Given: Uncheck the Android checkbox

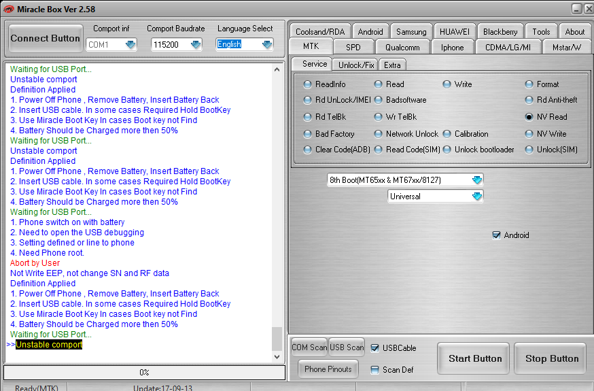Looking at the screenshot, I should coord(496,235).
